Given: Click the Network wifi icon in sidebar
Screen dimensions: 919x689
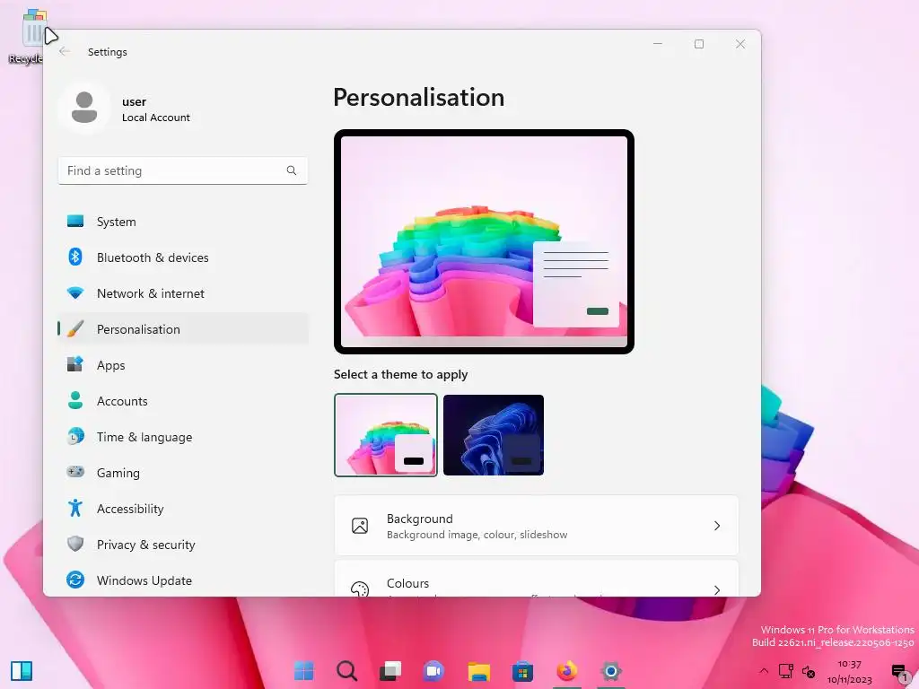Looking at the screenshot, I should point(75,293).
